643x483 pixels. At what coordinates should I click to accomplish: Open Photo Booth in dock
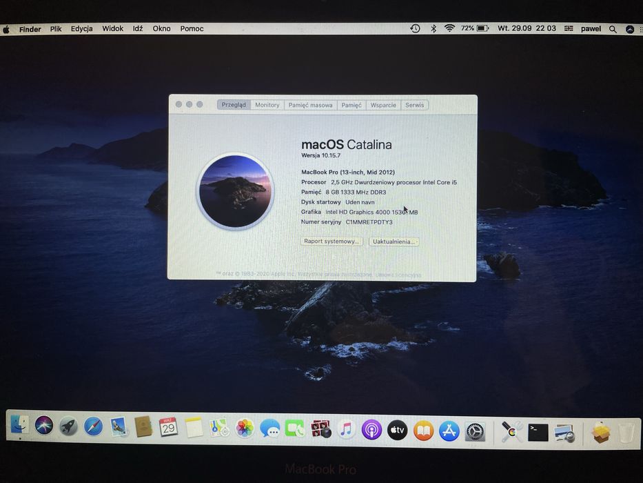[320, 430]
